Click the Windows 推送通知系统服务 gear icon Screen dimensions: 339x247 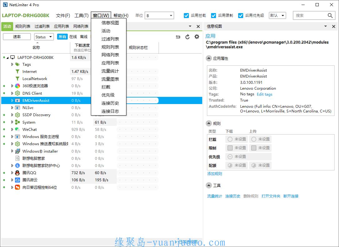[x=17, y=144]
